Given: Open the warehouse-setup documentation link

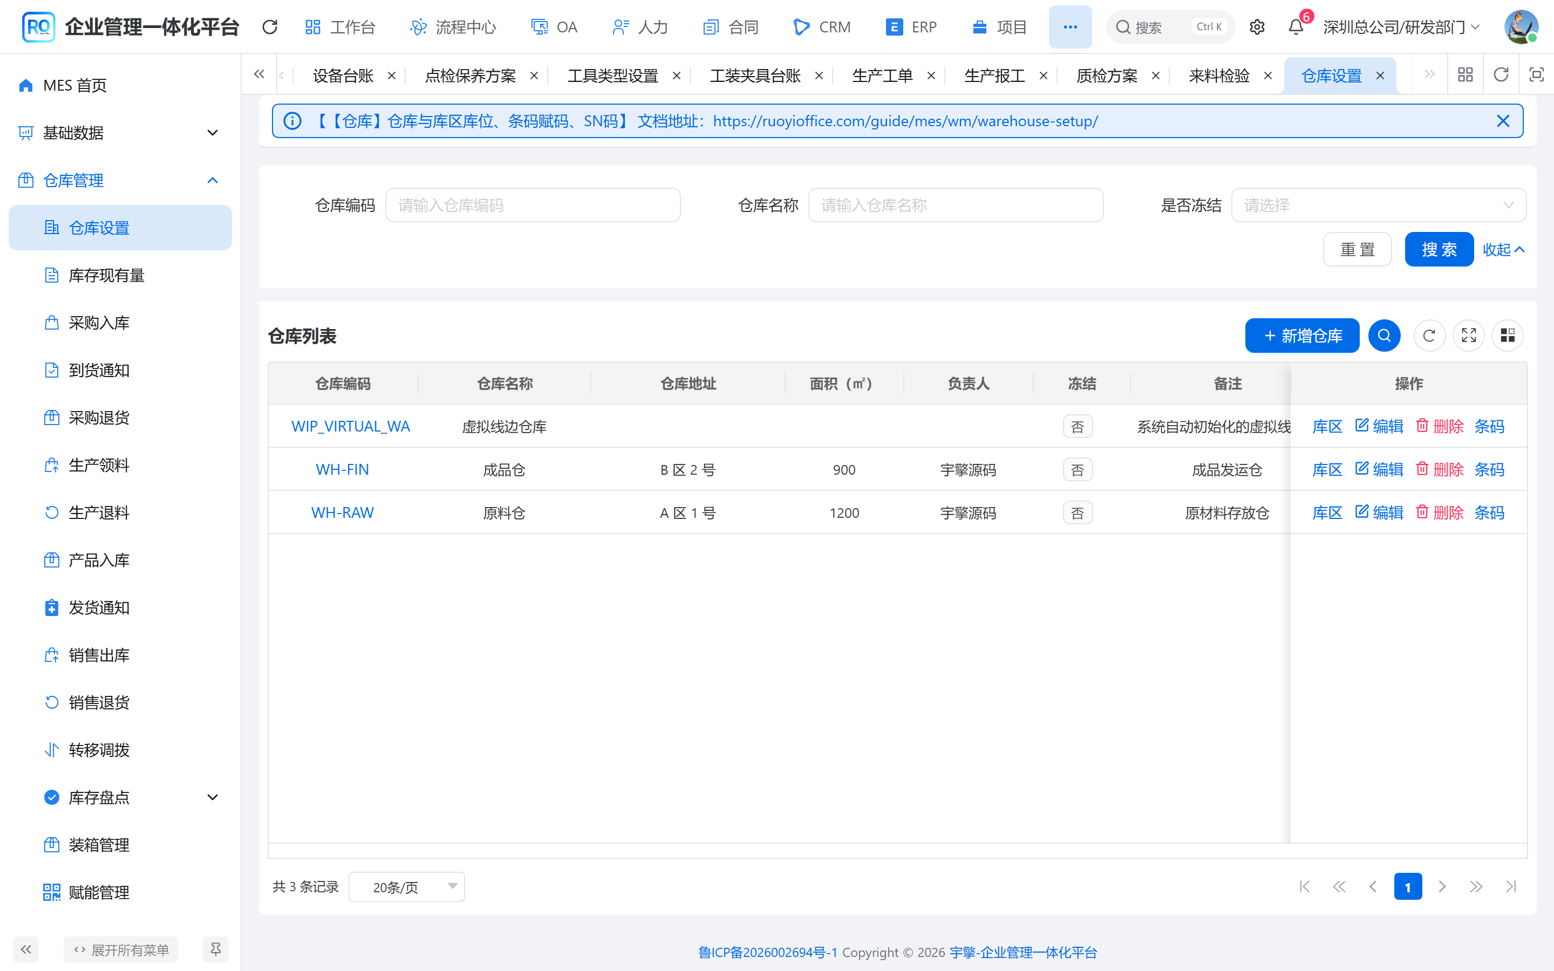Looking at the screenshot, I should (x=905, y=121).
